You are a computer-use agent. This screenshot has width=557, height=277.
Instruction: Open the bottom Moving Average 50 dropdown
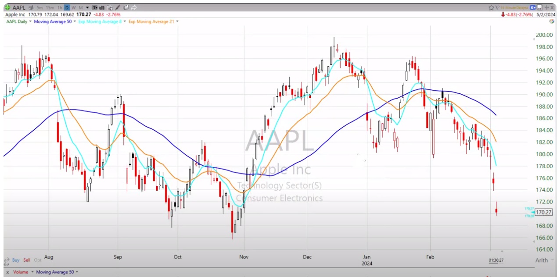point(77,272)
